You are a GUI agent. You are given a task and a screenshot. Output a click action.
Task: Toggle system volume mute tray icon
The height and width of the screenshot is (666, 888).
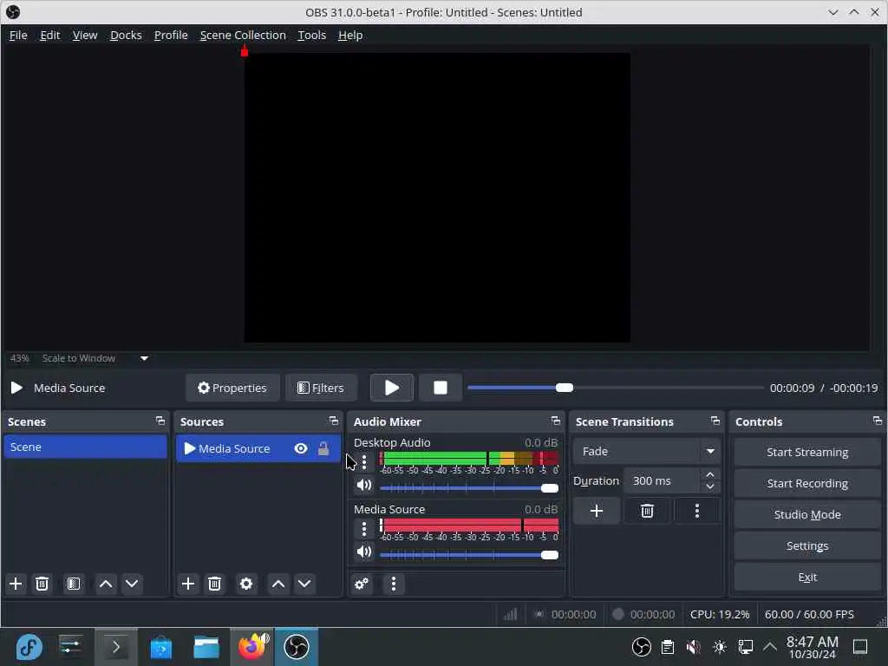[x=693, y=647]
